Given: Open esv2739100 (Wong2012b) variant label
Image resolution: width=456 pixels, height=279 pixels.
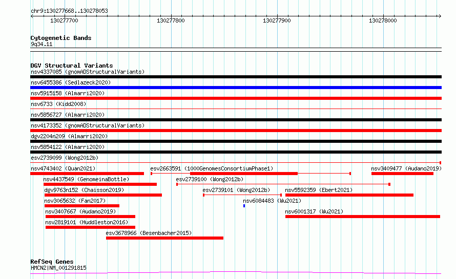Looking at the screenshot, I should tap(210, 179).
